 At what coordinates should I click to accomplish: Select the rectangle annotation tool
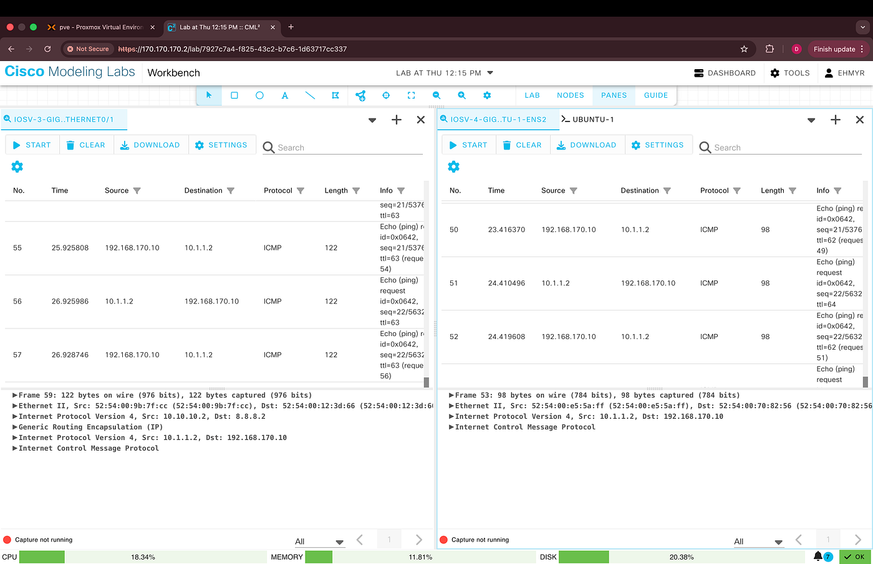click(234, 95)
